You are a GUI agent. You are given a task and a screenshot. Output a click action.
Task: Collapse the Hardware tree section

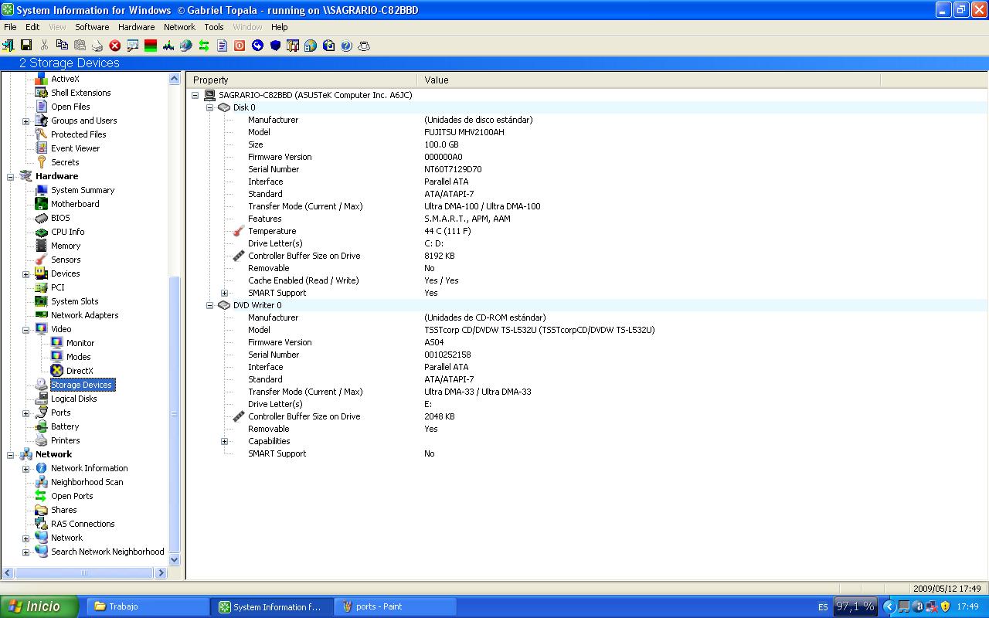click(11, 177)
